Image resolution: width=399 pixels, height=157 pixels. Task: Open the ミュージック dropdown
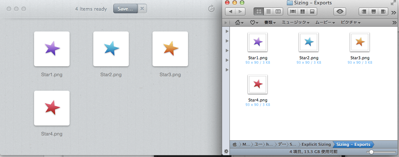(295, 23)
